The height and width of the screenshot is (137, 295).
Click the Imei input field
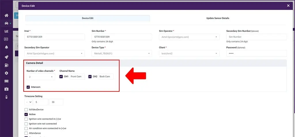[54, 37]
